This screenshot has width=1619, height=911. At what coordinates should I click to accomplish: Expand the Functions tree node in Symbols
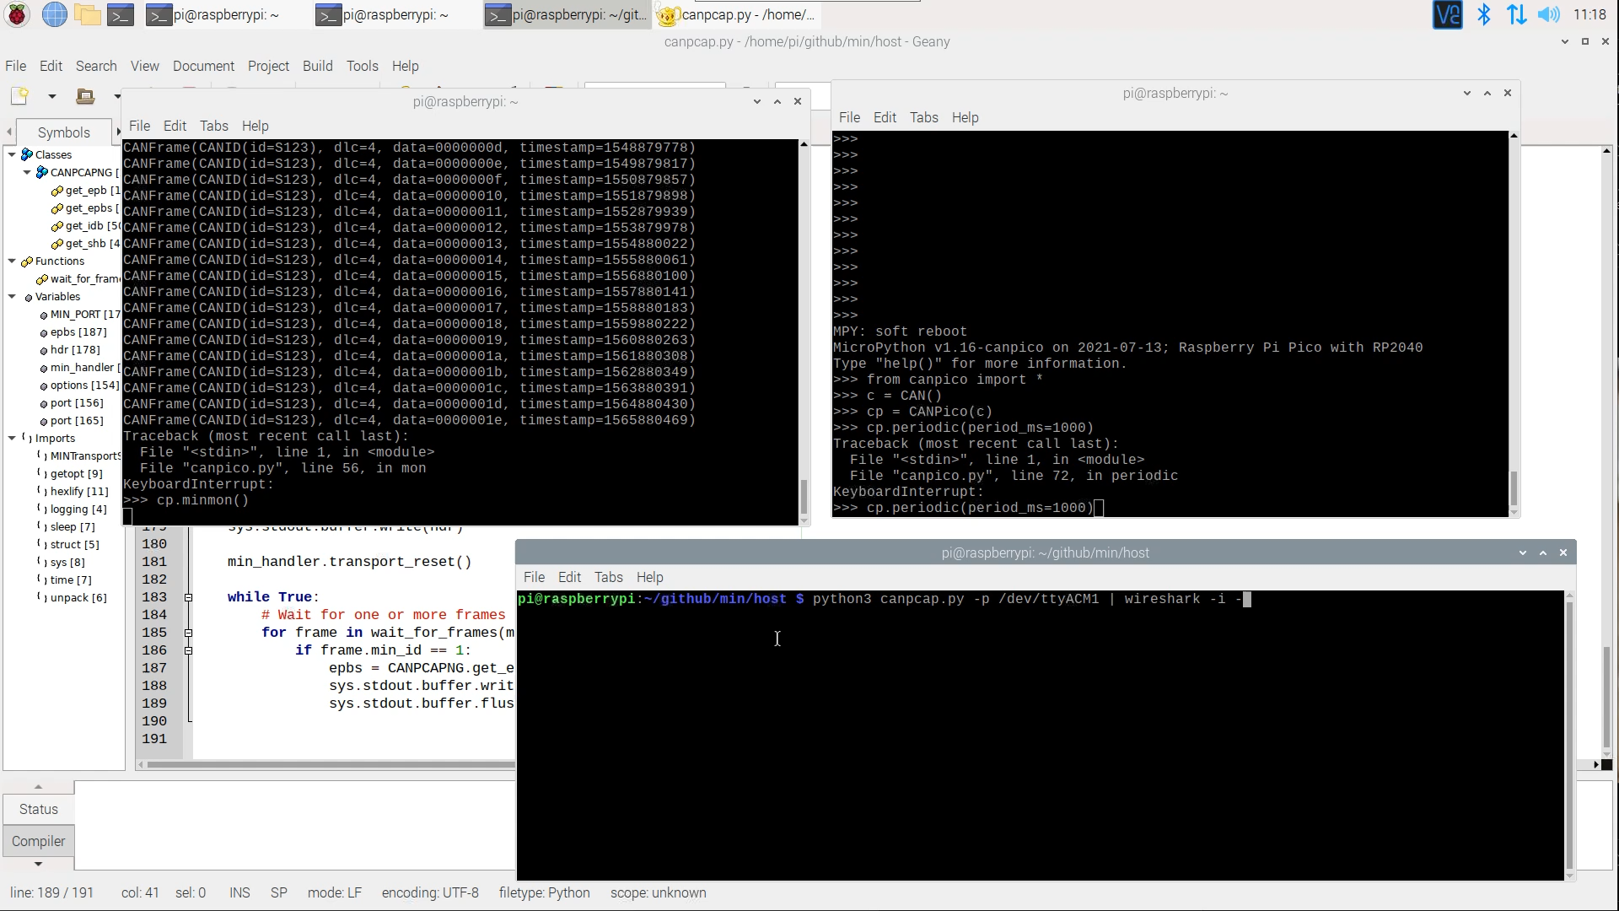coord(9,261)
